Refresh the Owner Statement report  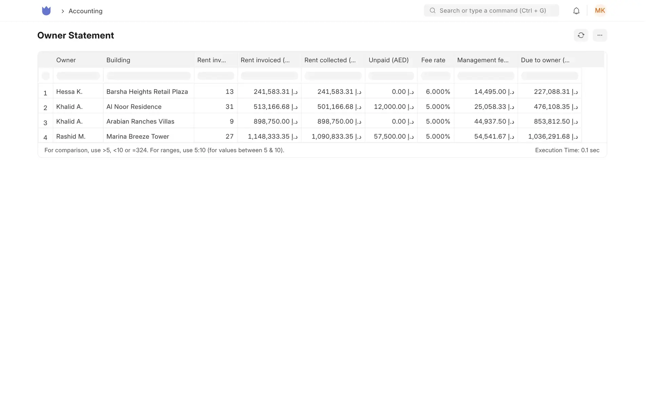click(581, 35)
